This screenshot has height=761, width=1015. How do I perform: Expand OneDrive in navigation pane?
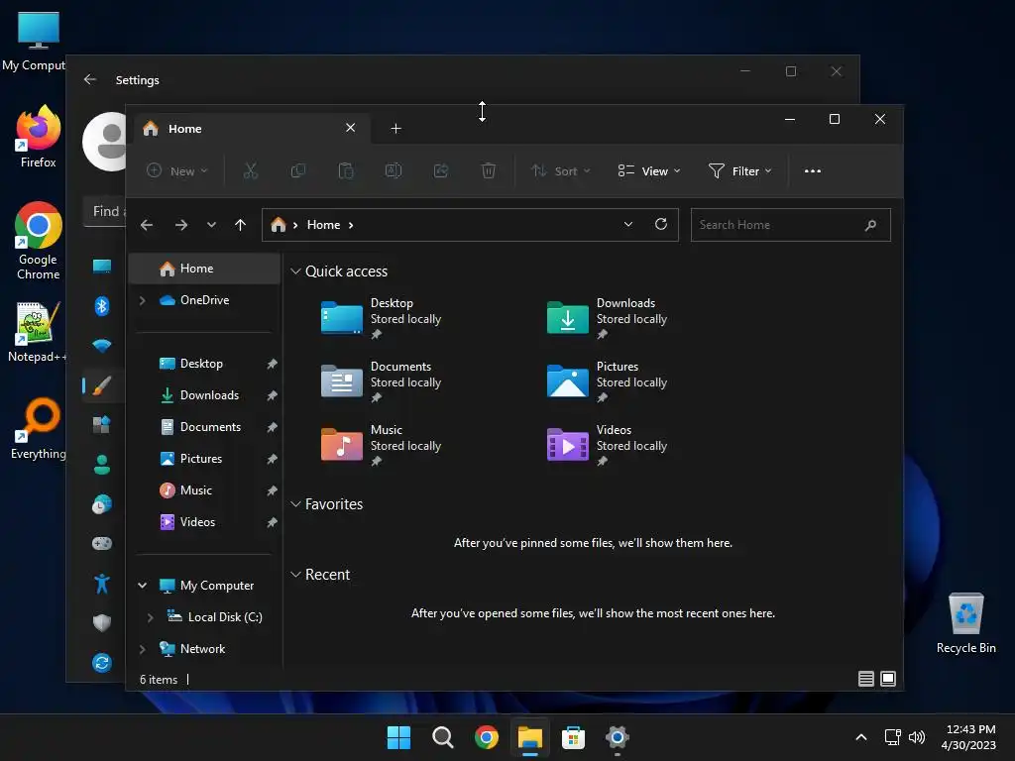click(143, 300)
